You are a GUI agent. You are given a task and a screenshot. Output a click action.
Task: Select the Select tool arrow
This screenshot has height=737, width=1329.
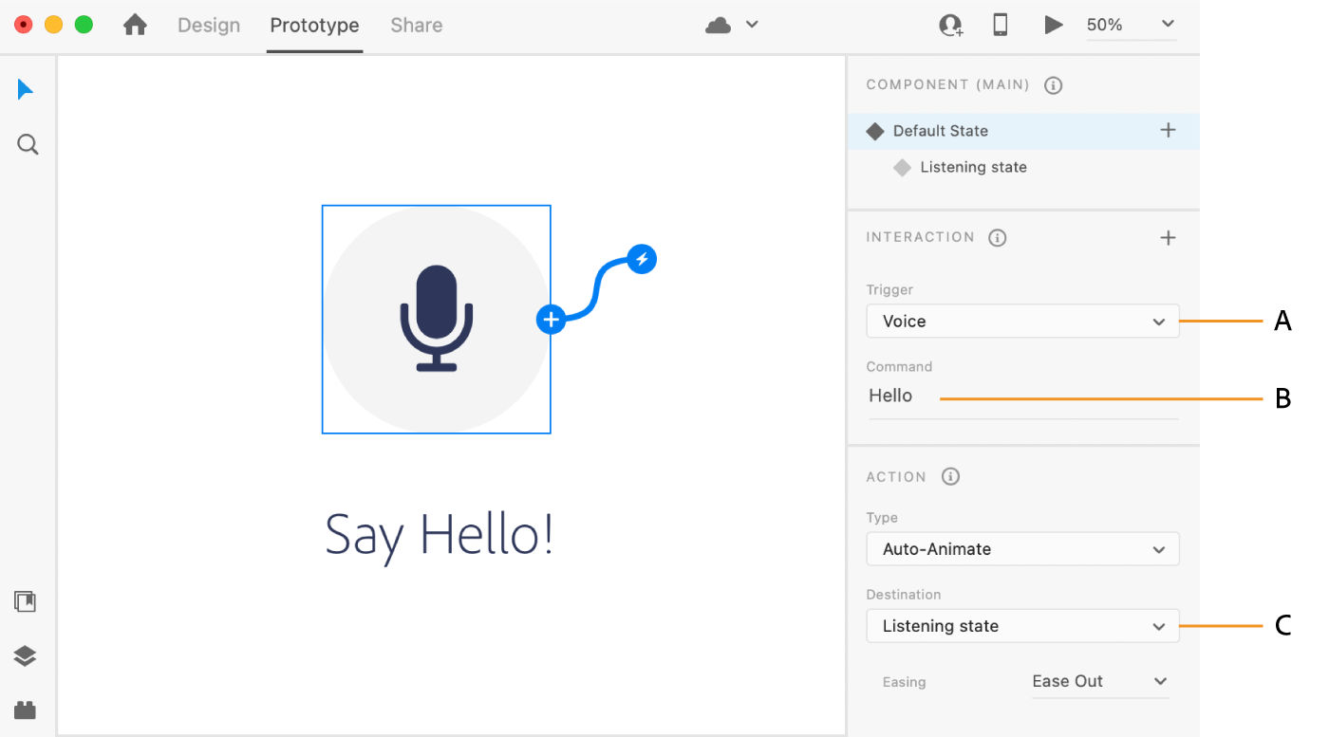coord(27,88)
